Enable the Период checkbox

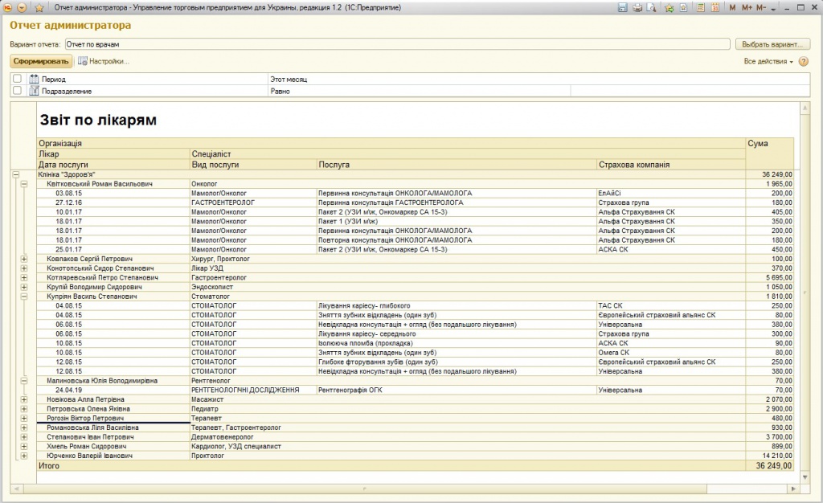18,79
